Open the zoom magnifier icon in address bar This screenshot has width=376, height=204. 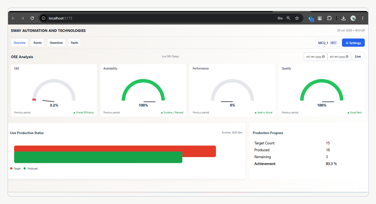point(288,18)
